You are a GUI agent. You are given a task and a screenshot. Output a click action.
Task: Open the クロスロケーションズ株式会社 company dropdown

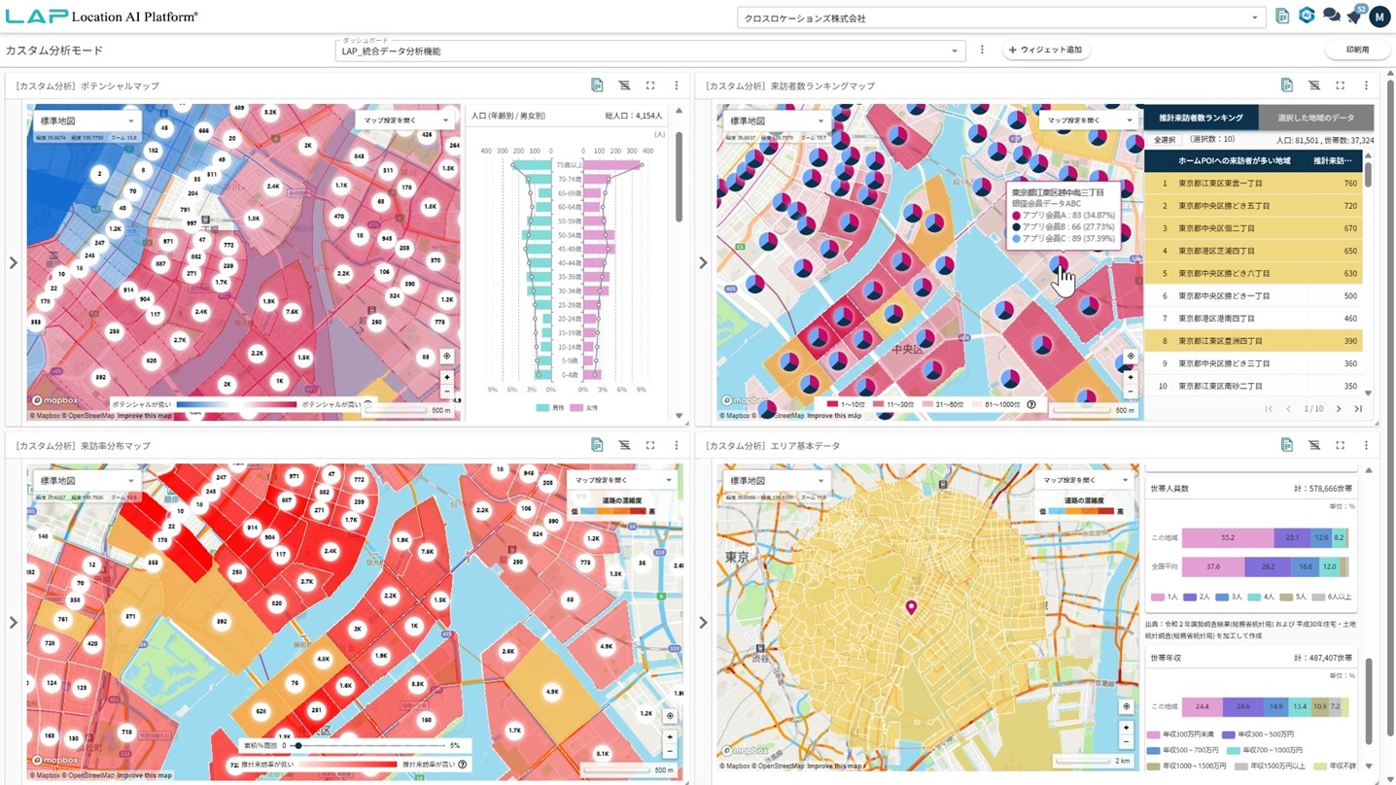point(999,17)
